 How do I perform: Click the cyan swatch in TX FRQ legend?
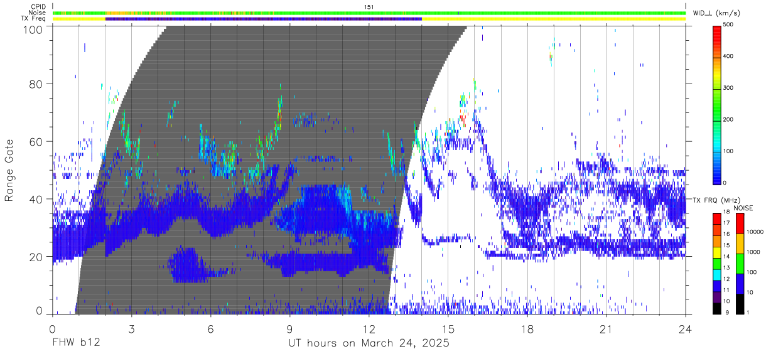tap(716, 275)
